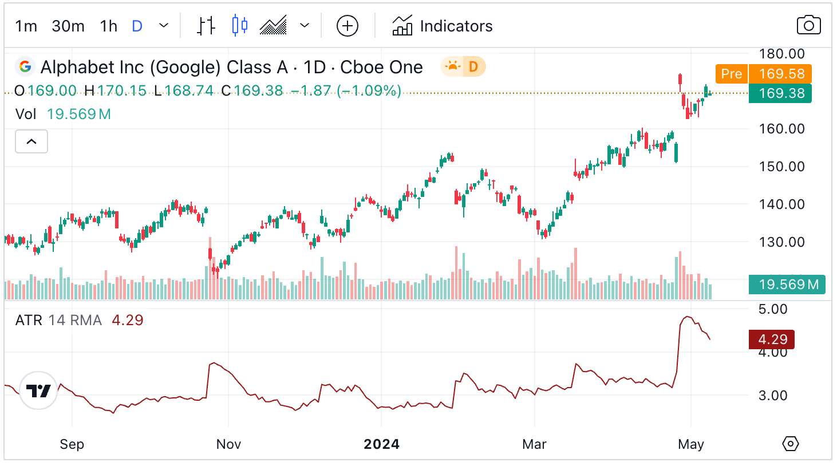The image size is (837, 466).
Task: Click the 140.00 price axis label
Action: click(x=781, y=204)
